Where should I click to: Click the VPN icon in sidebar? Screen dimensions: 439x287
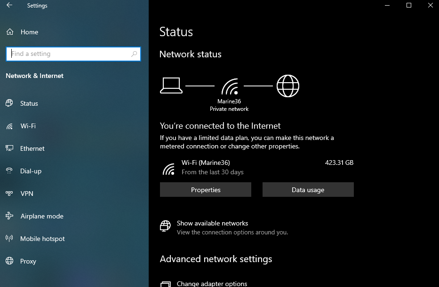[x=9, y=194]
